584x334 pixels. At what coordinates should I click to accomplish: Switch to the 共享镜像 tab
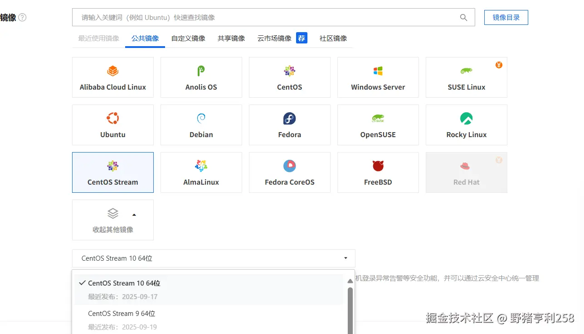[x=231, y=38]
